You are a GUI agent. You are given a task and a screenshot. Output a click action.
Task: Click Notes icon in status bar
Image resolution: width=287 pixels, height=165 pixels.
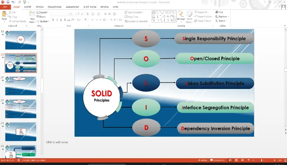coord(203,160)
